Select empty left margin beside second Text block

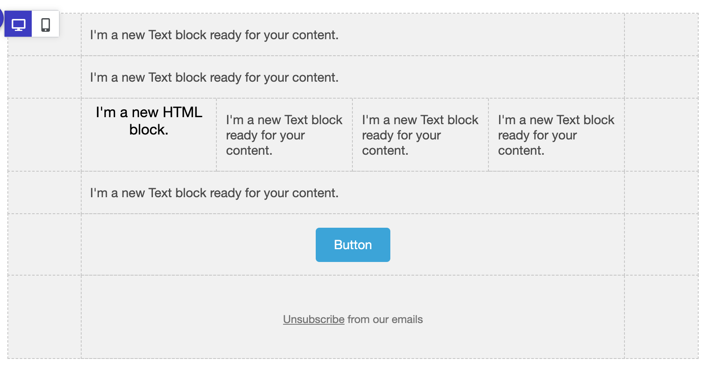(45, 77)
